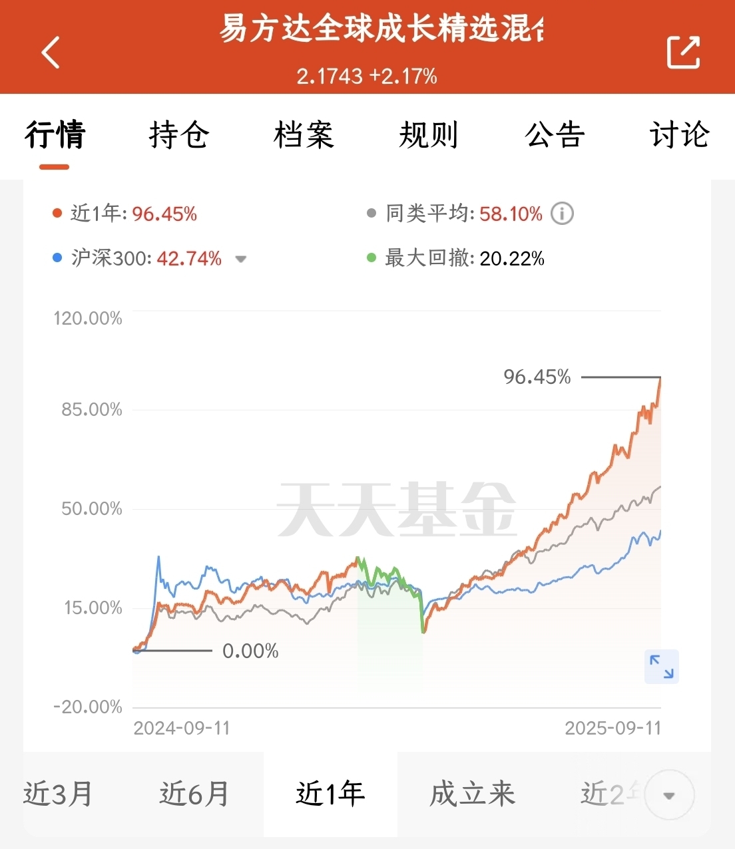Tap the share icon in header

[x=684, y=52]
